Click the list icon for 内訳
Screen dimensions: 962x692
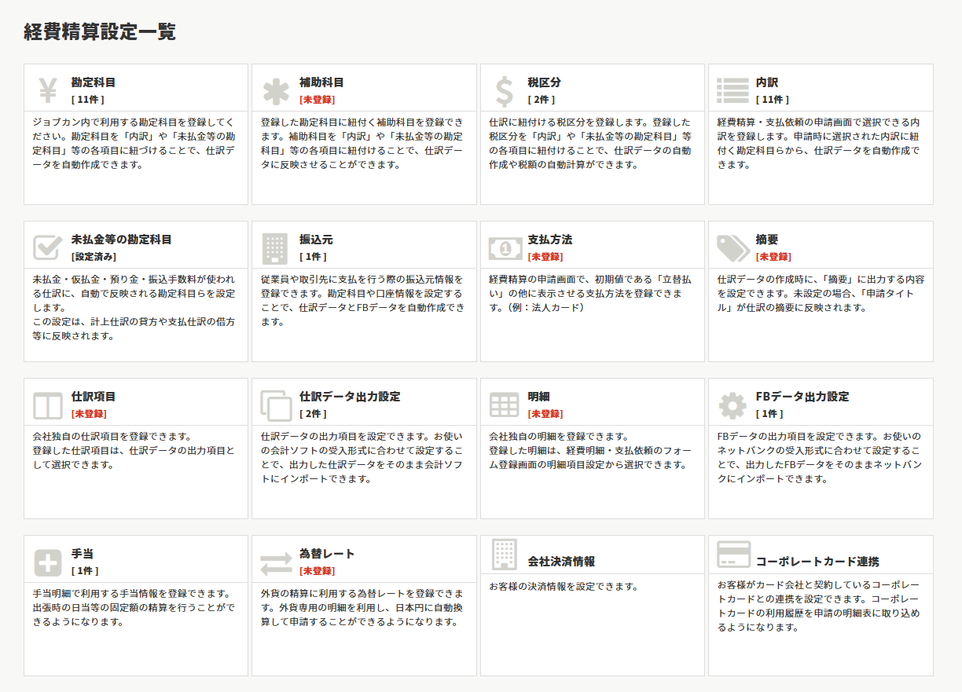tap(732, 91)
